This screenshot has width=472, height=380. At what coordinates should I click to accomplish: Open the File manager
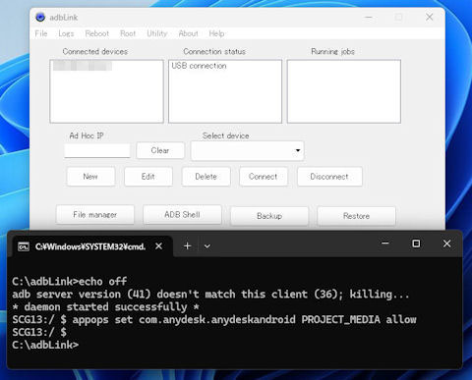pos(95,215)
